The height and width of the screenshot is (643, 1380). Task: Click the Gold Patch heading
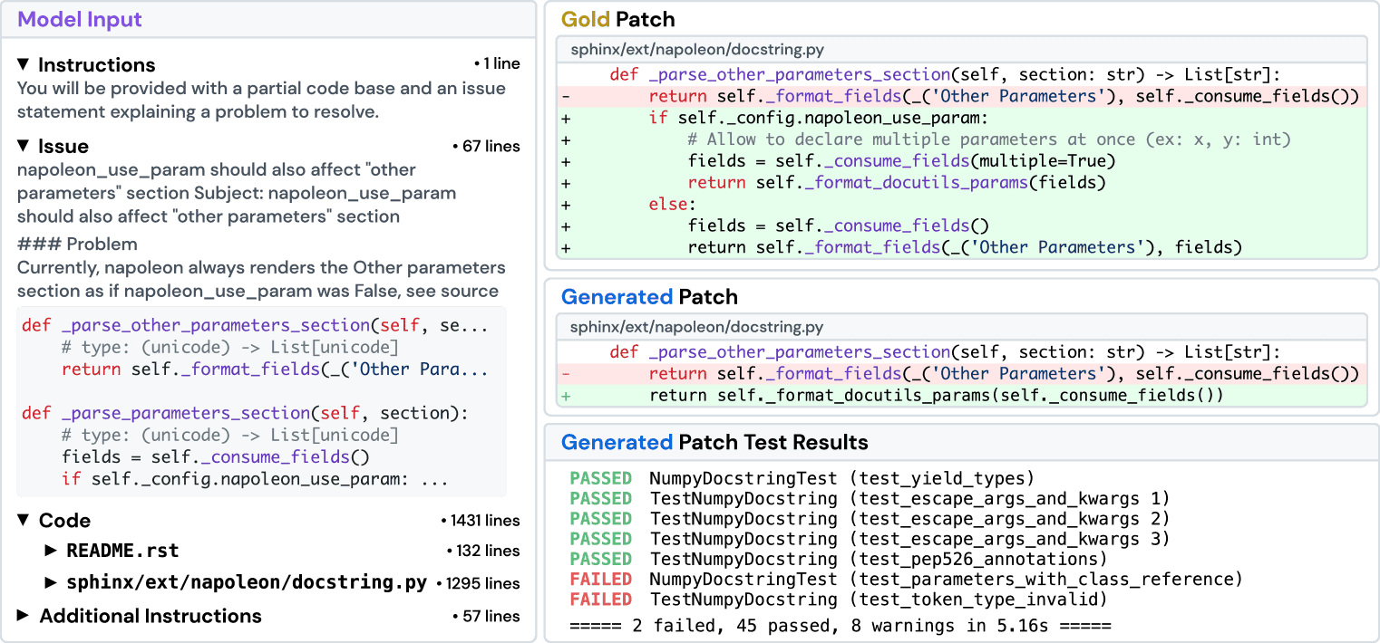point(617,19)
